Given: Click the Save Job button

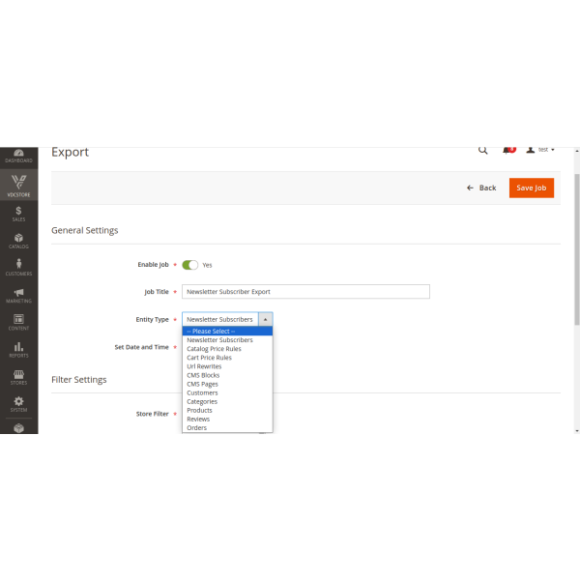Looking at the screenshot, I should coord(531,188).
